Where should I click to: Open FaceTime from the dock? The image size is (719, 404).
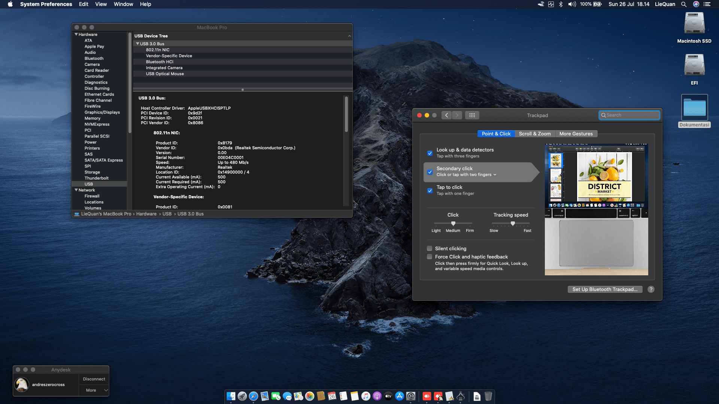276,396
